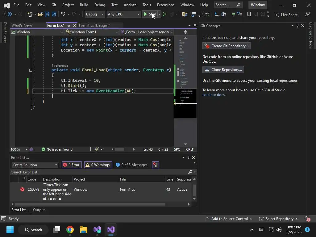The width and height of the screenshot is (316, 237).
Task: Switch to Form1.cs [Design] tab
Action: [x=94, y=25]
